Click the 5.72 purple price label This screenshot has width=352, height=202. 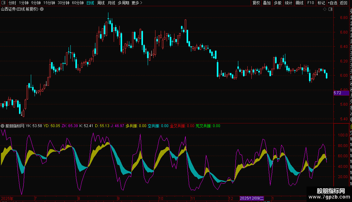coord(338,93)
